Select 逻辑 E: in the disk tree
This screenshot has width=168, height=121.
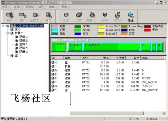tap(24, 41)
